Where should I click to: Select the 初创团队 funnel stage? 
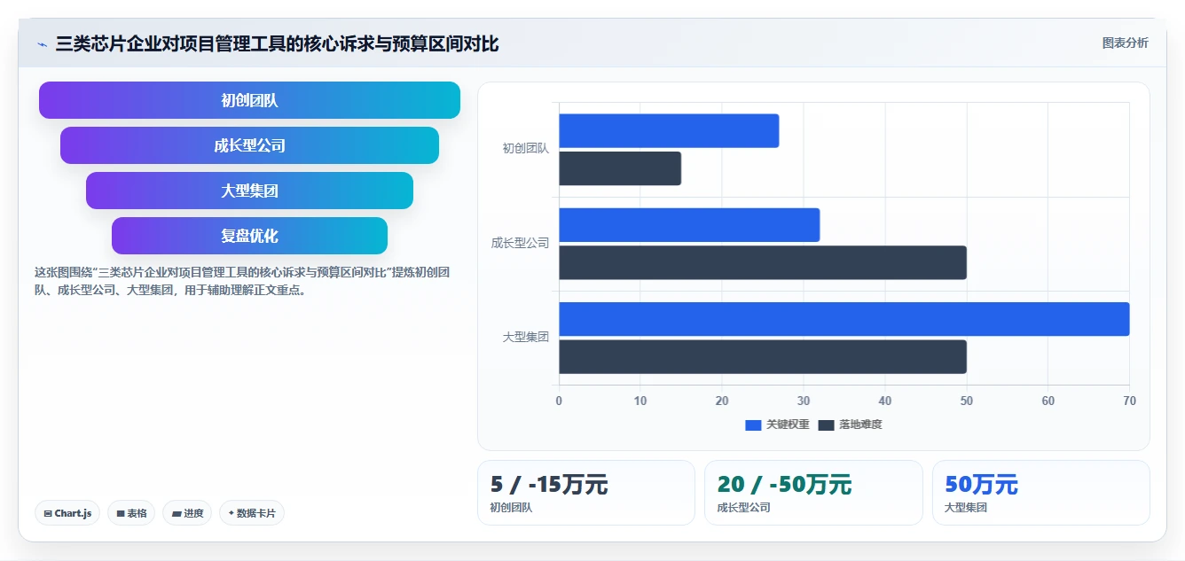click(x=249, y=100)
